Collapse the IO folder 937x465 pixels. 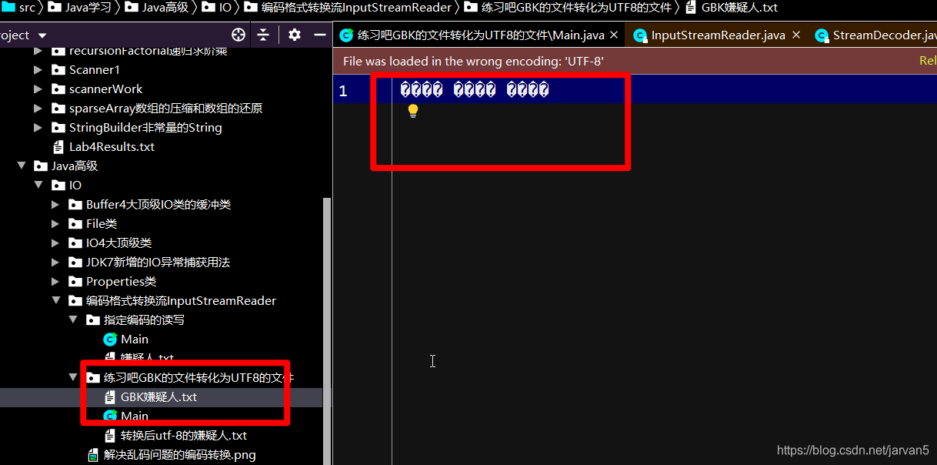pyautogui.click(x=38, y=186)
